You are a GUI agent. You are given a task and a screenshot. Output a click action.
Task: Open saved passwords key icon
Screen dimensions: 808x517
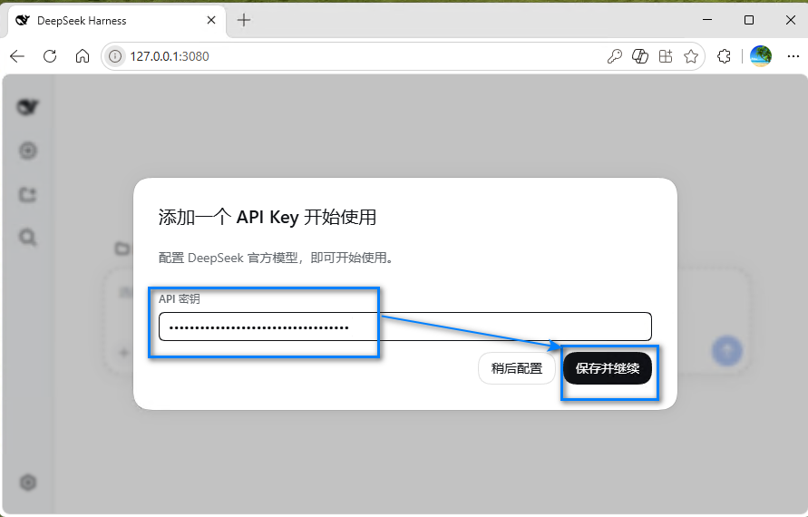coord(614,56)
